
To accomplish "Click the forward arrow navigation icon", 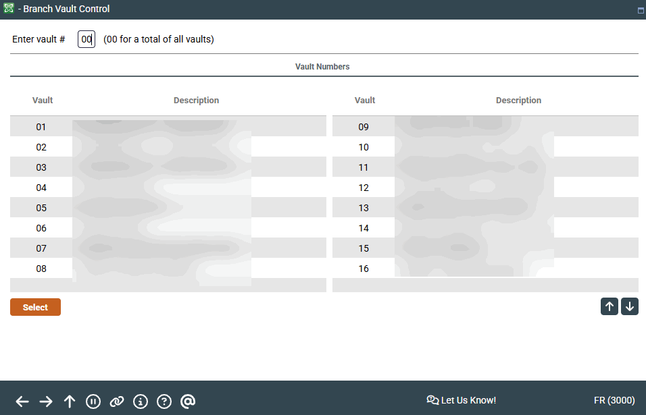I will click(46, 402).
